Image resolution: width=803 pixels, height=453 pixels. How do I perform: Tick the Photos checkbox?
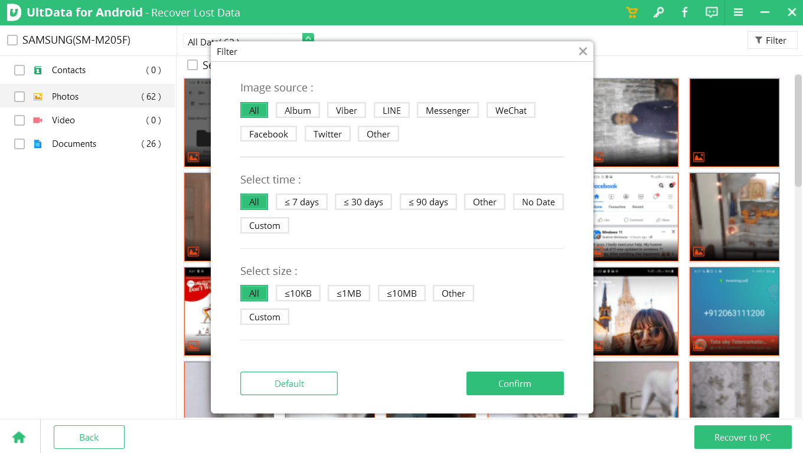click(19, 97)
